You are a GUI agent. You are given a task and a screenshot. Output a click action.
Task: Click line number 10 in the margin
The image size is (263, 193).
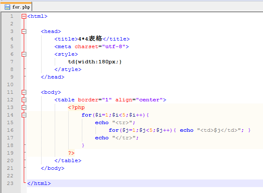coord(10,84)
